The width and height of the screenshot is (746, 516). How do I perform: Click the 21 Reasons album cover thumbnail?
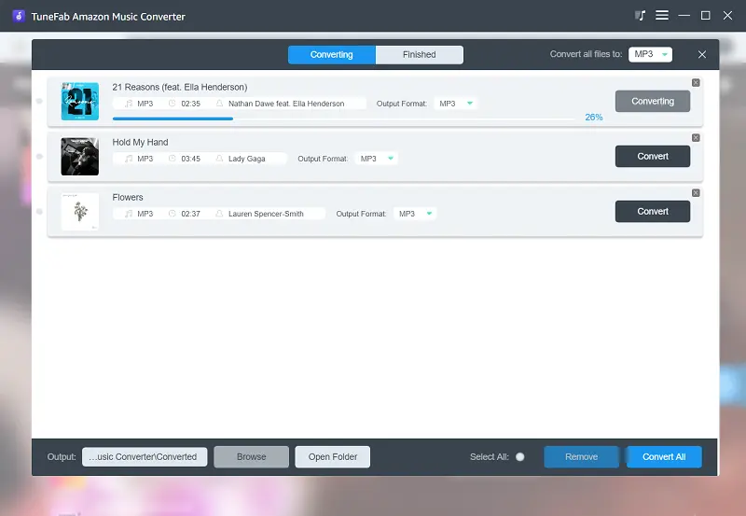tap(80, 102)
